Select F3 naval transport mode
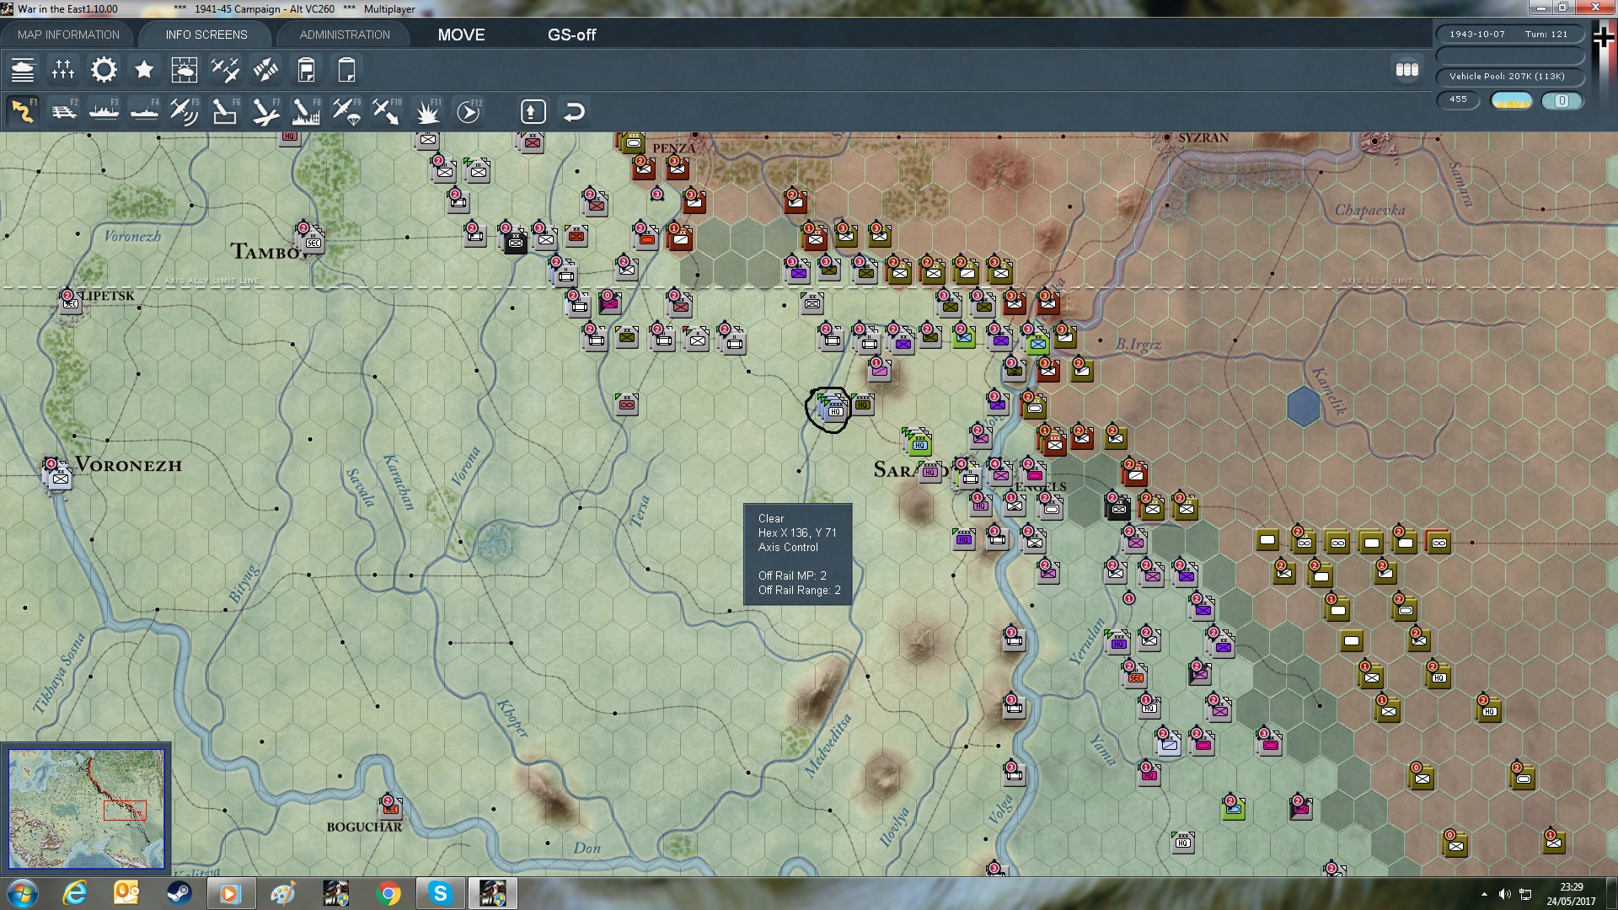Screen dimensions: 1618x910 104,111
